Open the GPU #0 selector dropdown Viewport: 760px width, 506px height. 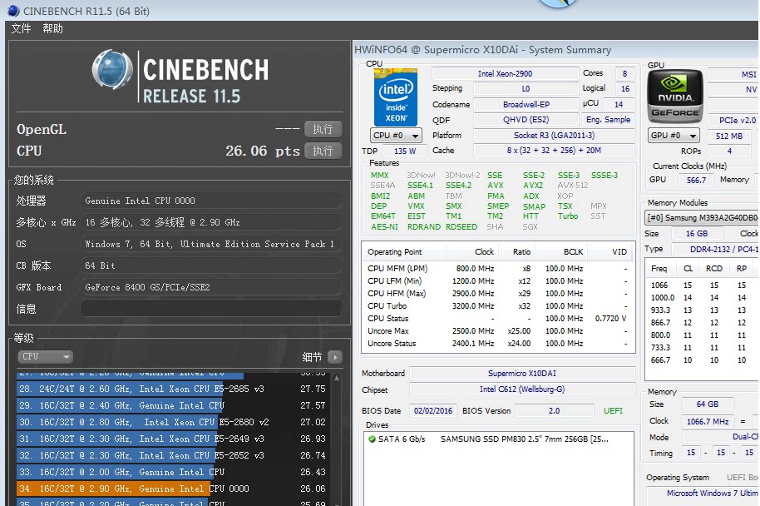click(674, 136)
